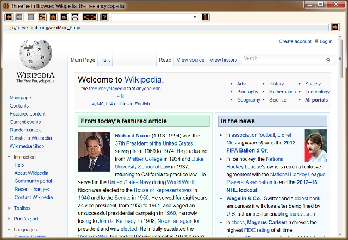Open the Featured content sidebar link
Screen dimensions: 348x240
28,113
